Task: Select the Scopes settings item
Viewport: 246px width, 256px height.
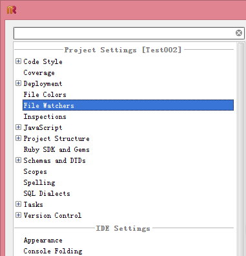Action: tap(35, 172)
